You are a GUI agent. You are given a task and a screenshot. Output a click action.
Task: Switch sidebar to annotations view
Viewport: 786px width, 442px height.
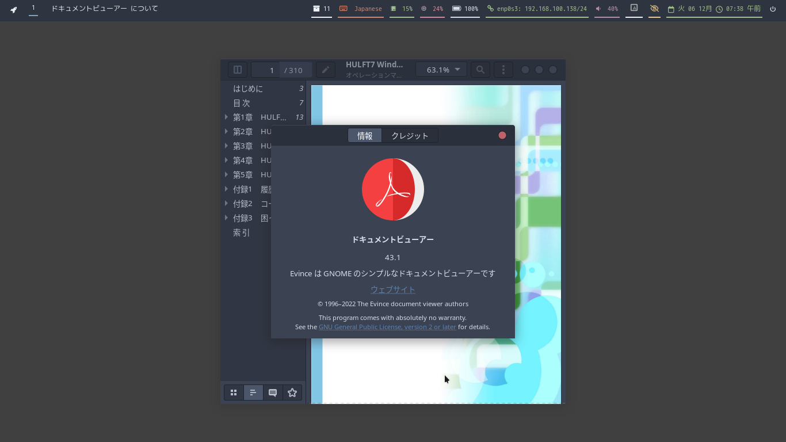point(273,393)
